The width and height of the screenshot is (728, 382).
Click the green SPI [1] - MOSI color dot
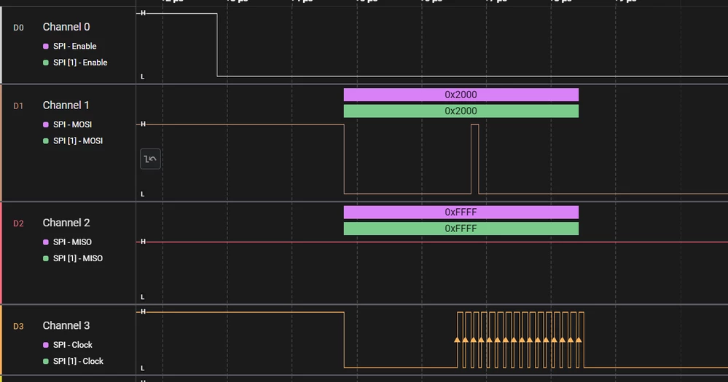(45, 141)
